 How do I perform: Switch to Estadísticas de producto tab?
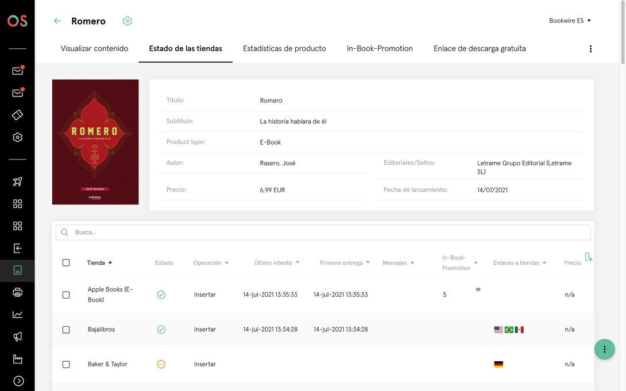point(284,49)
